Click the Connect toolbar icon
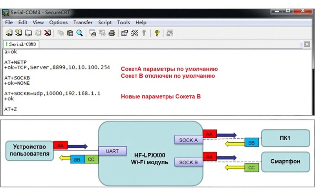The height and width of the screenshot is (196, 315). click(x=9, y=33)
